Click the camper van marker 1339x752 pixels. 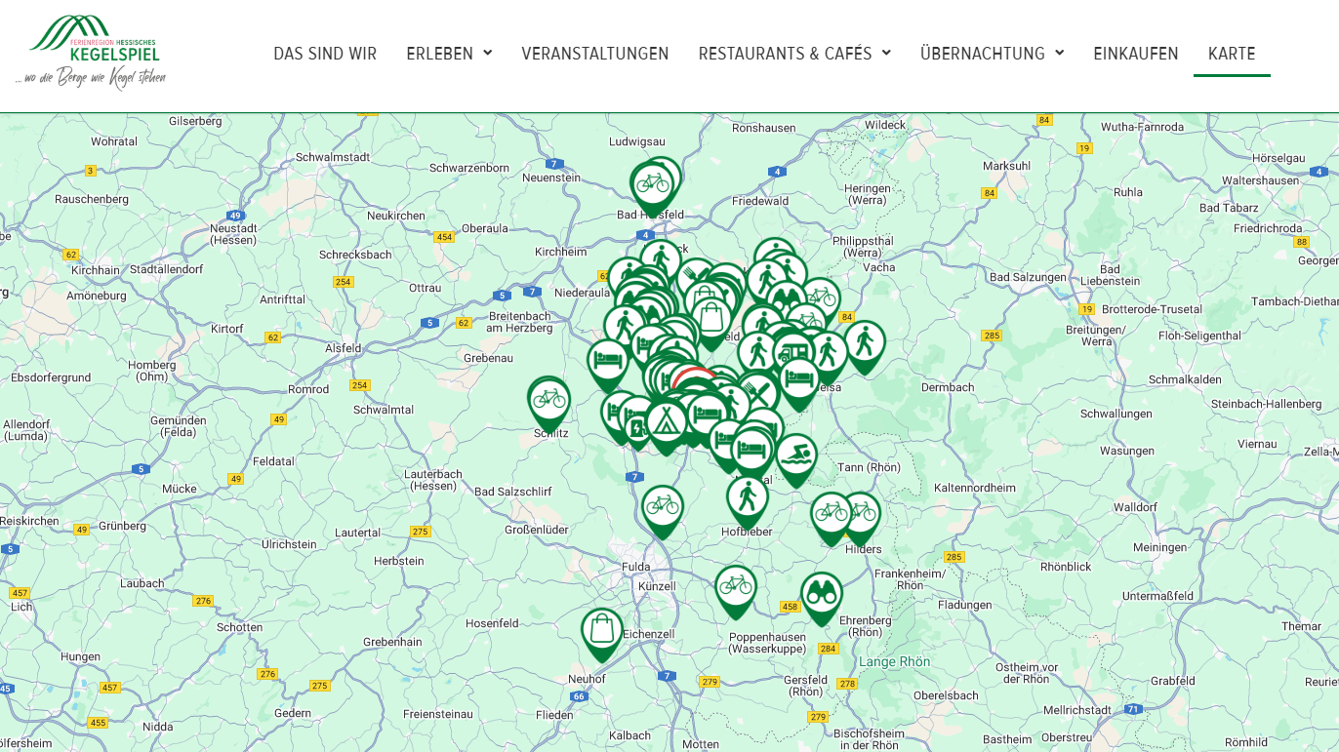[793, 351]
